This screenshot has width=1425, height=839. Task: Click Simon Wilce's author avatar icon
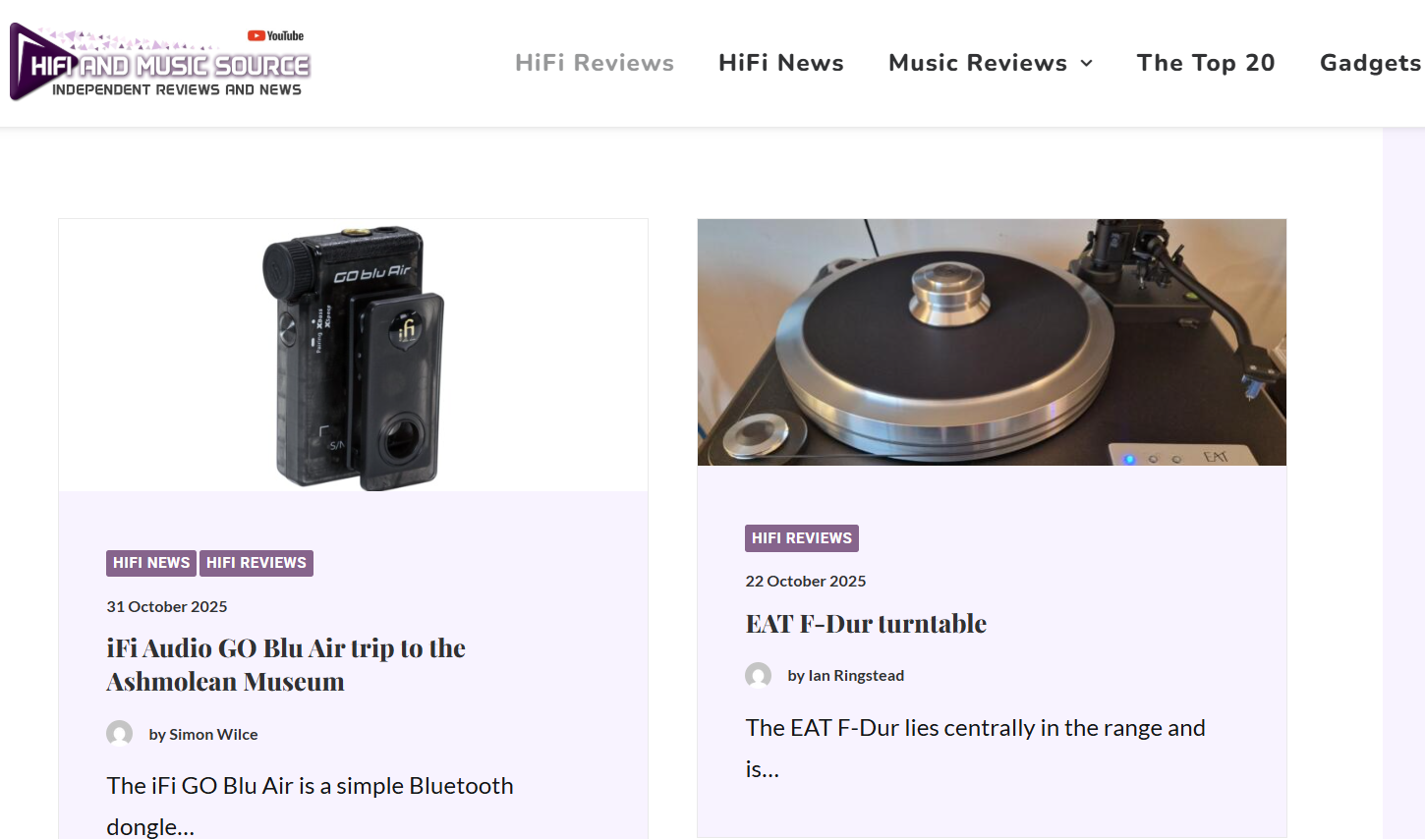pyautogui.click(x=120, y=734)
